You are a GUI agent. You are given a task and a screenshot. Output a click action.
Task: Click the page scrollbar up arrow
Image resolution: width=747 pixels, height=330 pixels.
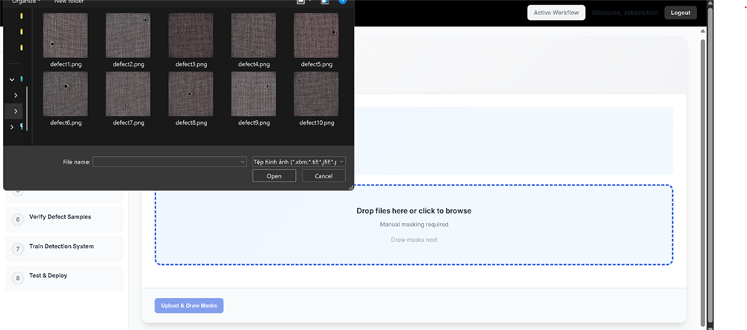point(703,31)
